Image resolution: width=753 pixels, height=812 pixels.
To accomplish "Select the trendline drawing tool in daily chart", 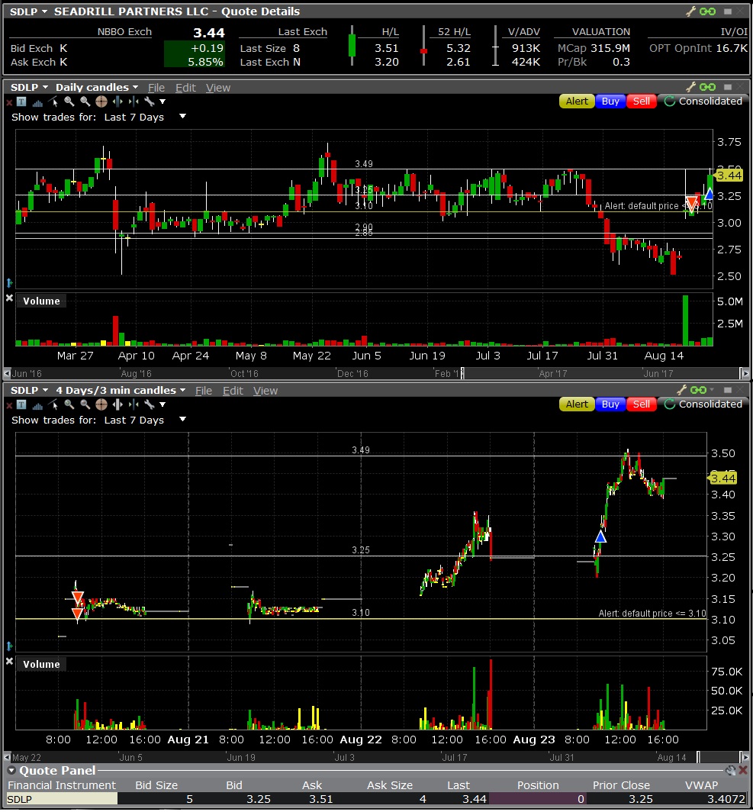I will click(53, 101).
